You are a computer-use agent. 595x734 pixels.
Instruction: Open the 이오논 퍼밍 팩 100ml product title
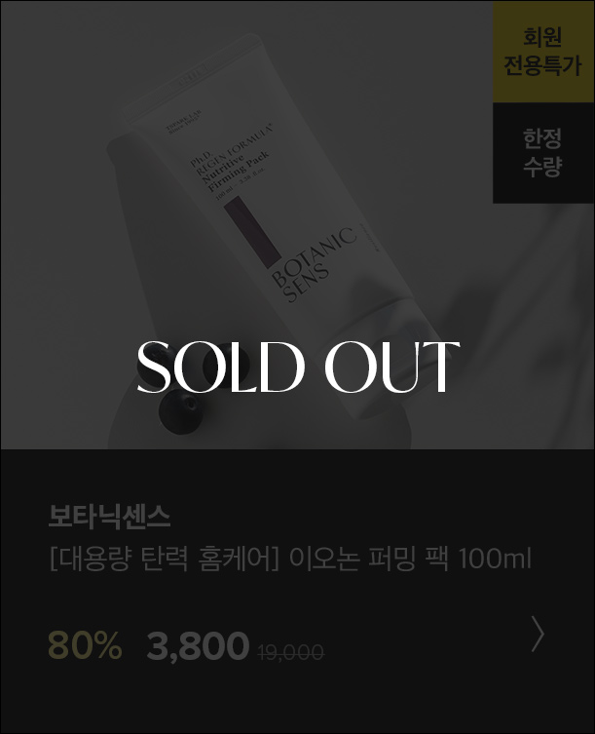tap(410, 558)
